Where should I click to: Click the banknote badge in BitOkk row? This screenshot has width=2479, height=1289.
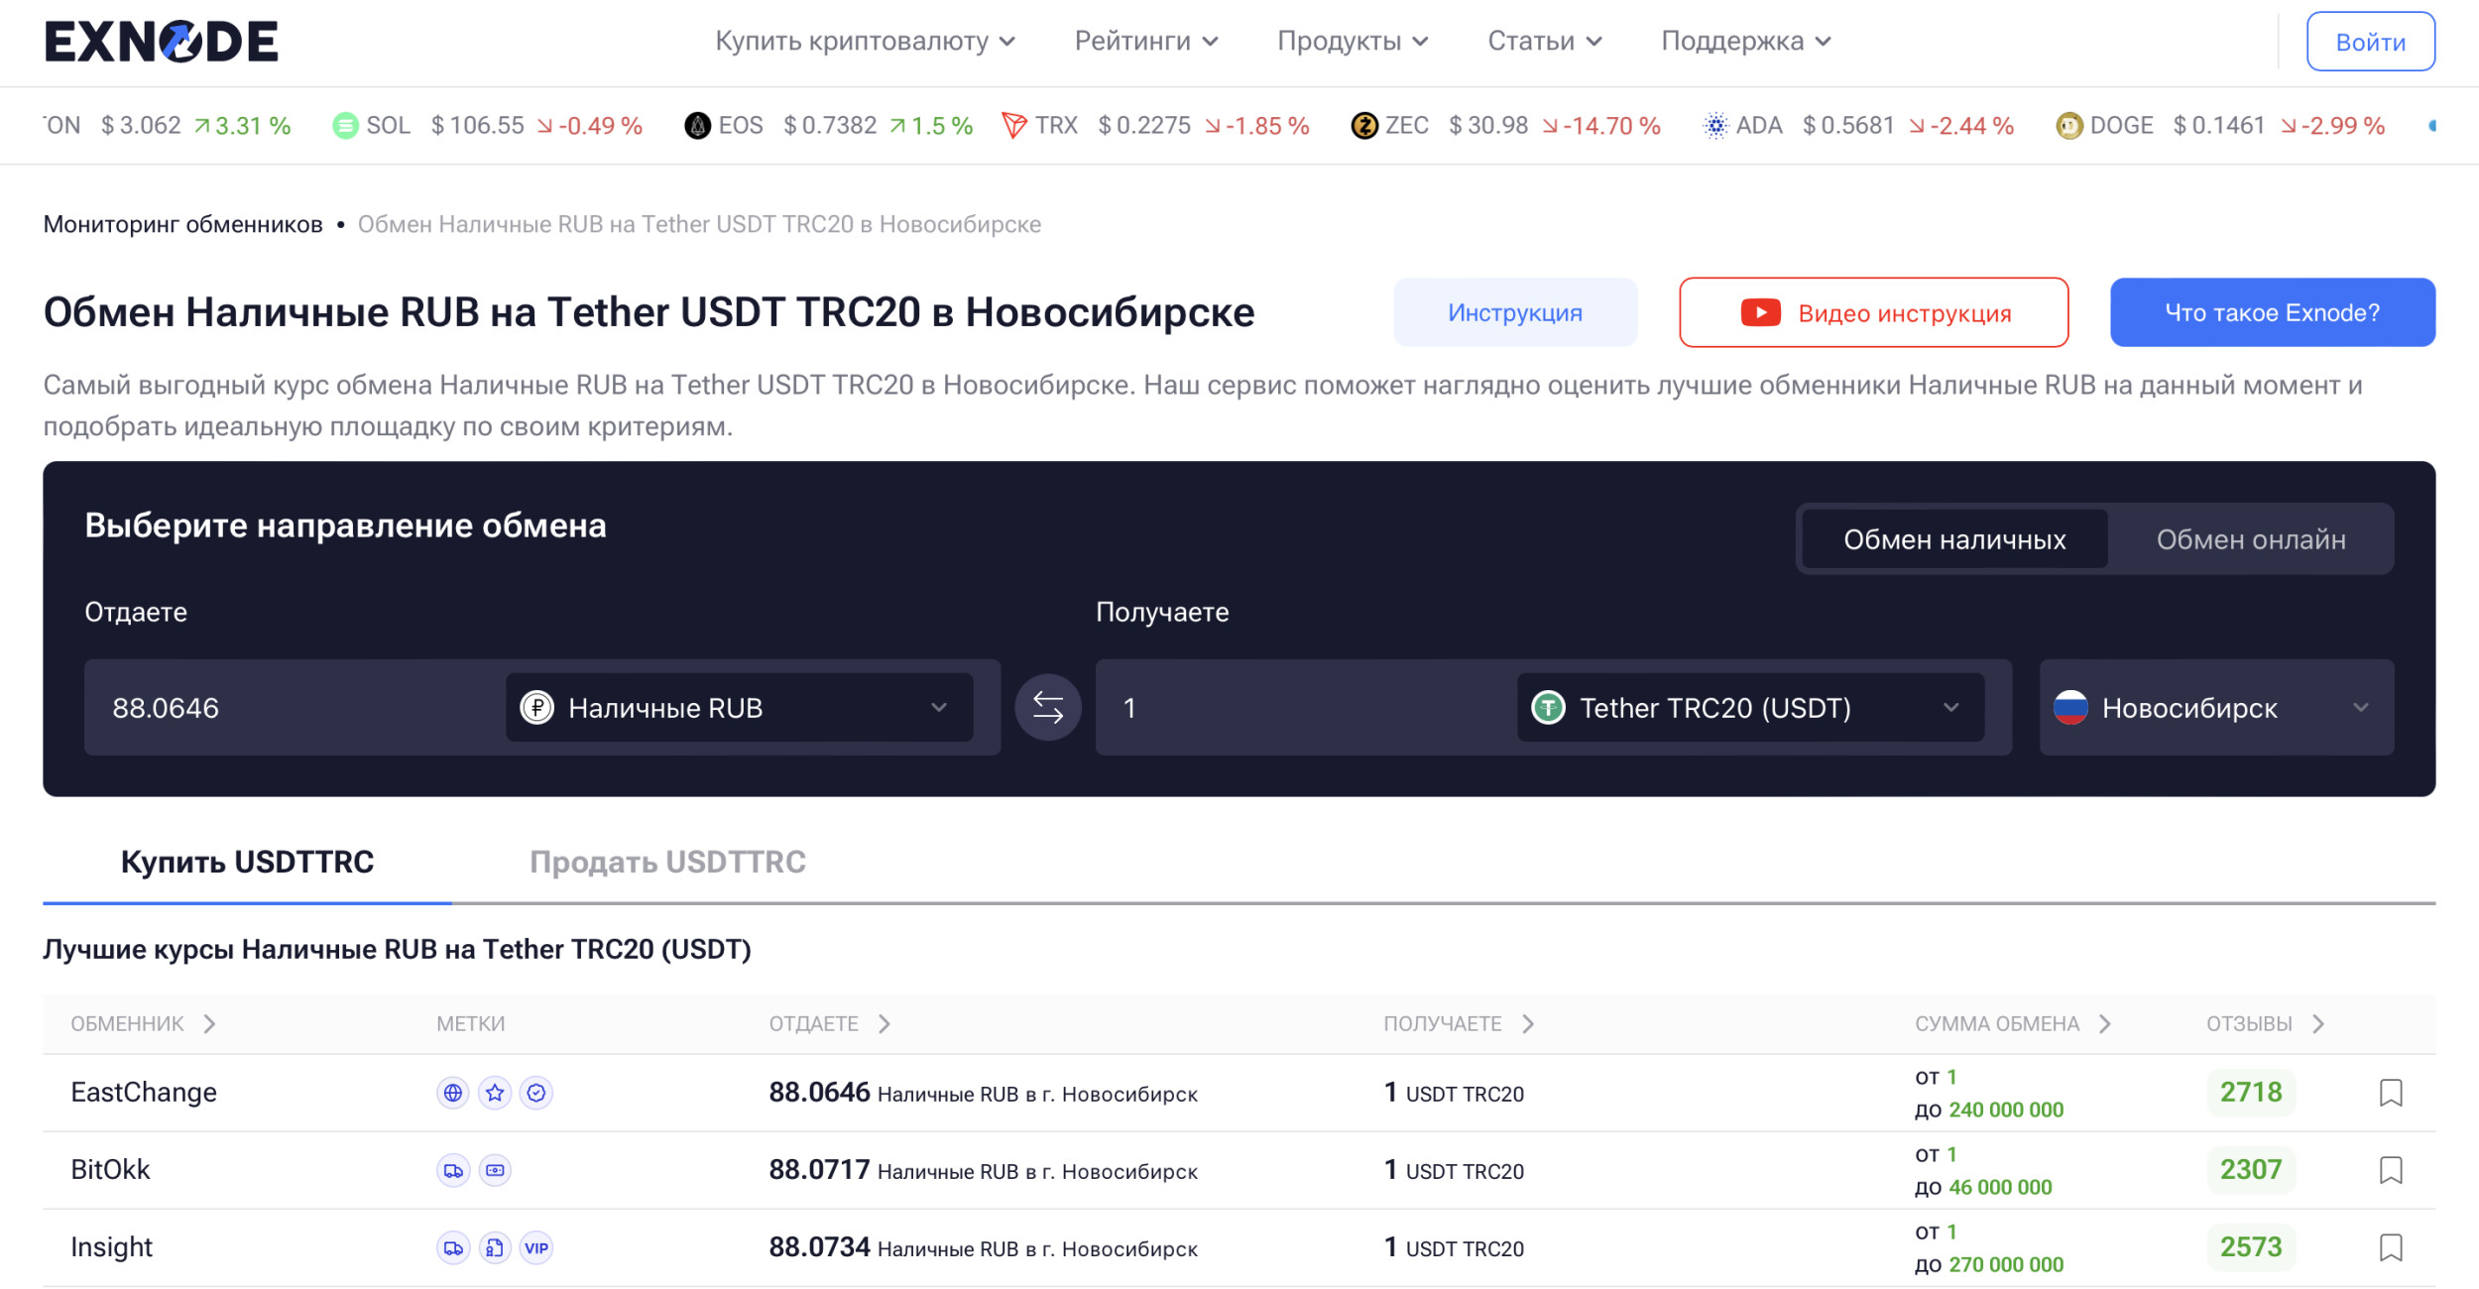tap(495, 1170)
